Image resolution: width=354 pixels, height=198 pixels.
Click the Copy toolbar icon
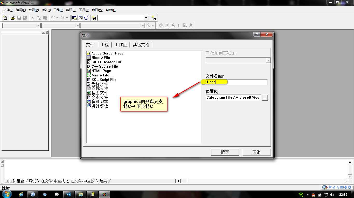click(x=39, y=18)
